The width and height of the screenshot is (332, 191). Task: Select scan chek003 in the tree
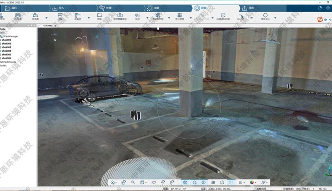pyautogui.click(x=6, y=47)
